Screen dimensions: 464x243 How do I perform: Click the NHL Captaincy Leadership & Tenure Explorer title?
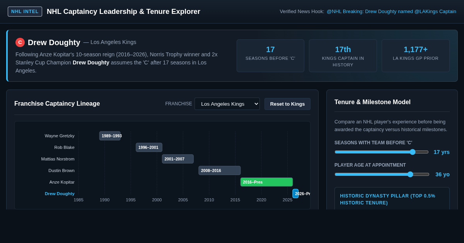(123, 12)
